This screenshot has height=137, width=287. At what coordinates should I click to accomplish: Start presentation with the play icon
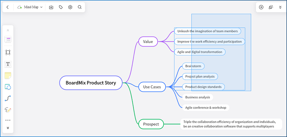261,7
